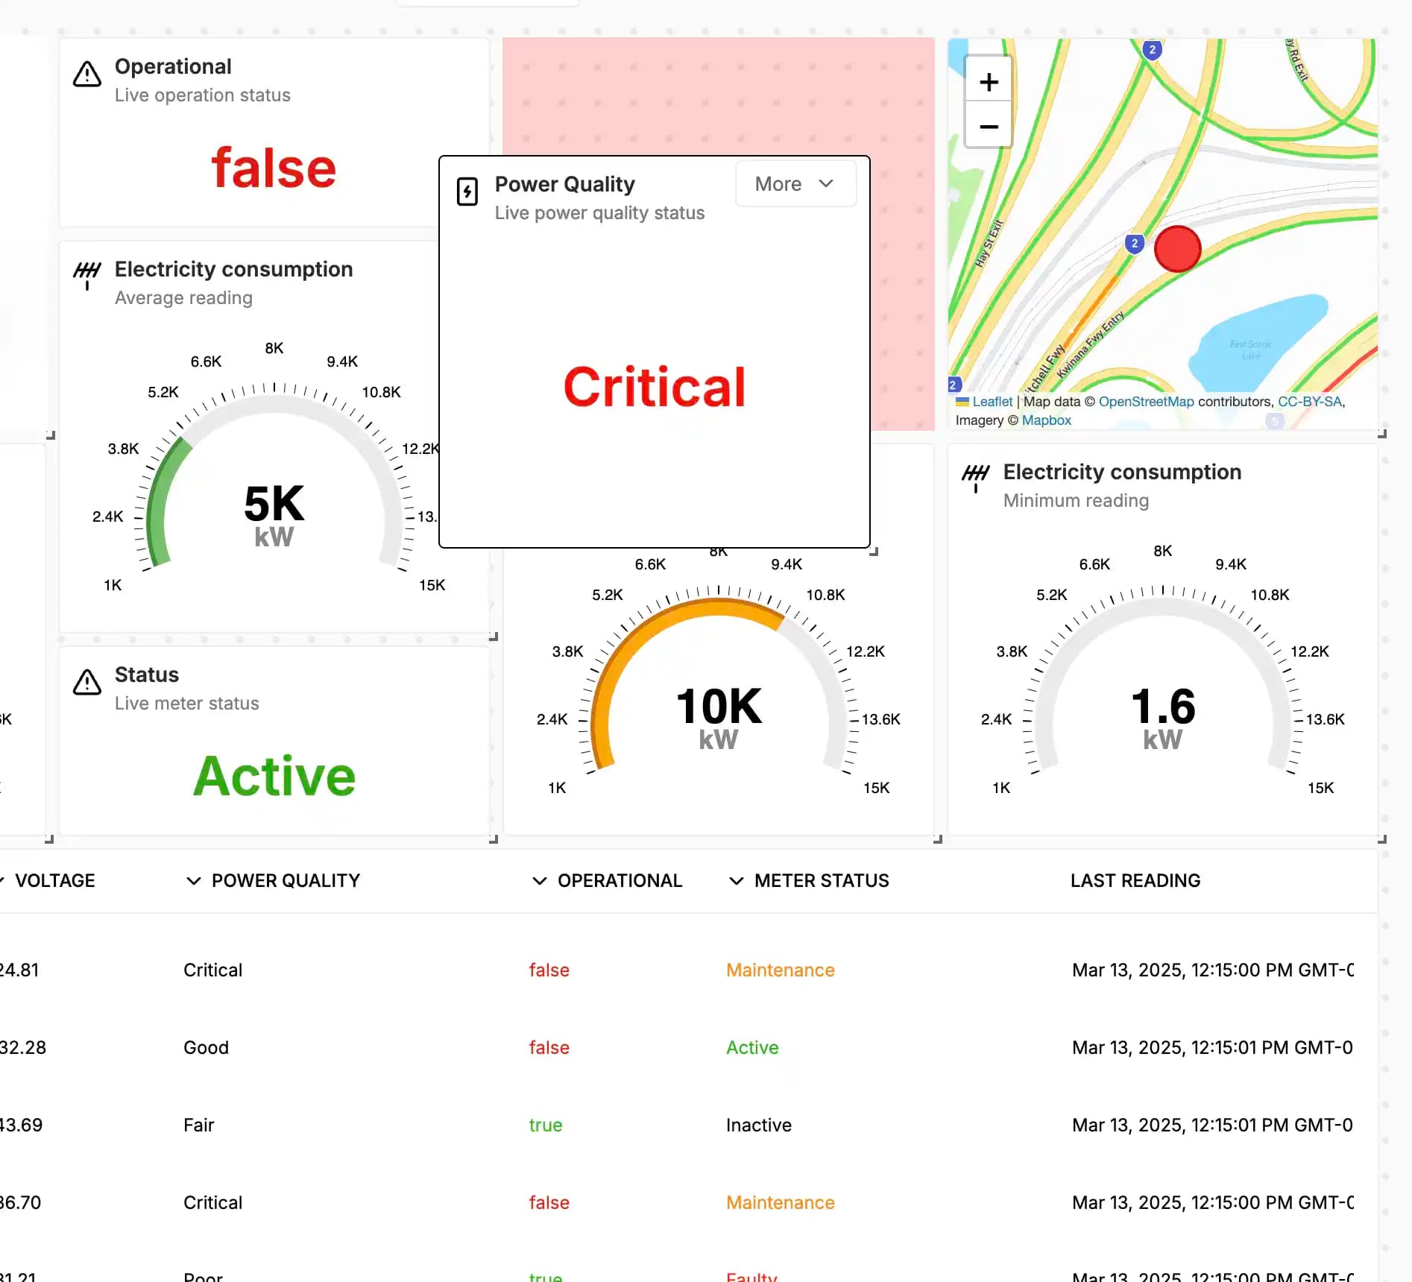Open the More dropdown in Power Quality
The width and height of the screenshot is (1412, 1282).
click(x=795, y=184)
